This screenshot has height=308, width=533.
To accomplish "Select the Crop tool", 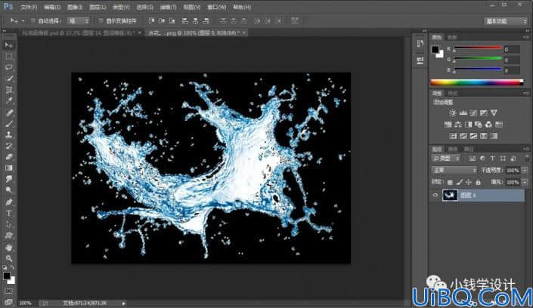I will tap(9, 90).
